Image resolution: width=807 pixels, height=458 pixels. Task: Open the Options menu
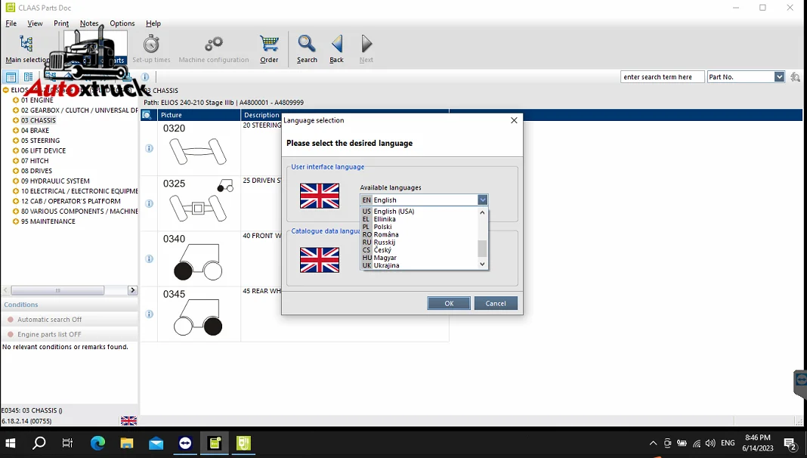(122, 23)
